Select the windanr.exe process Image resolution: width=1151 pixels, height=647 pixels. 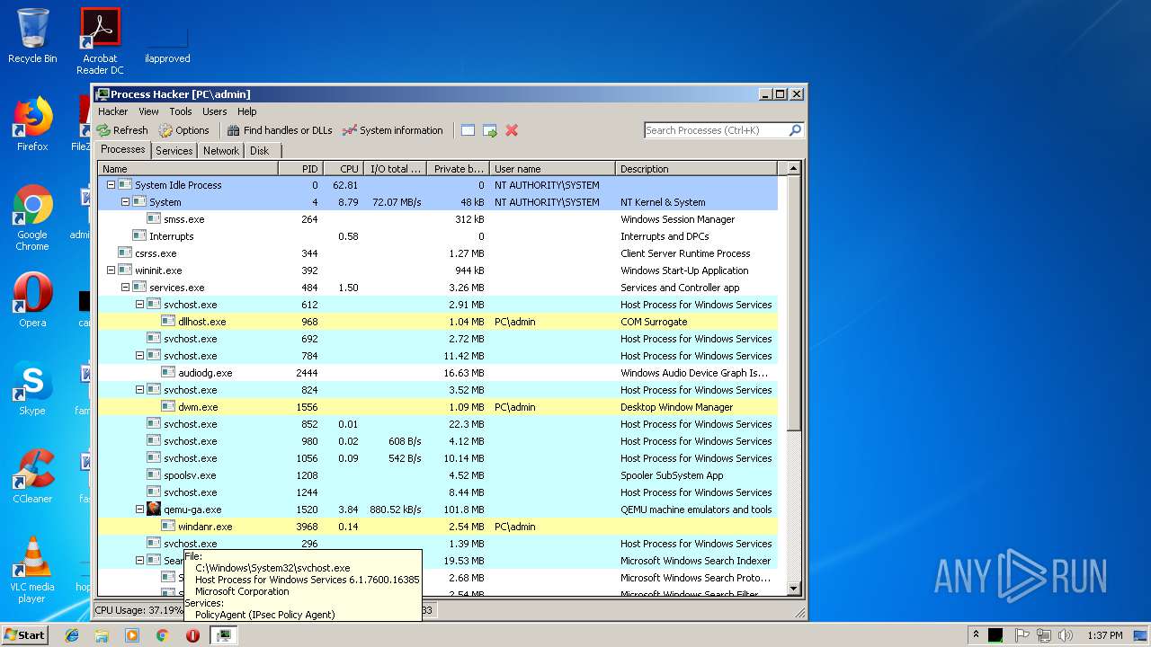coord(437,527)
